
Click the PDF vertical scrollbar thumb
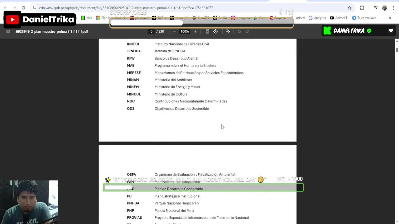pos(397,50)
